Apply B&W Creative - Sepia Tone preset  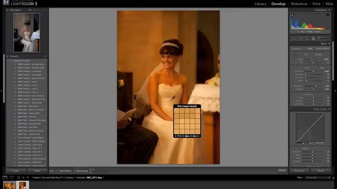click(x=29, y=103)
